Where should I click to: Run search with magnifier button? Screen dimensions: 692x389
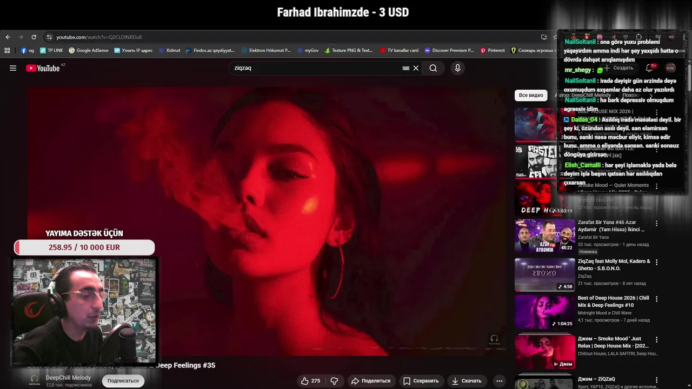tap(433, 68)
